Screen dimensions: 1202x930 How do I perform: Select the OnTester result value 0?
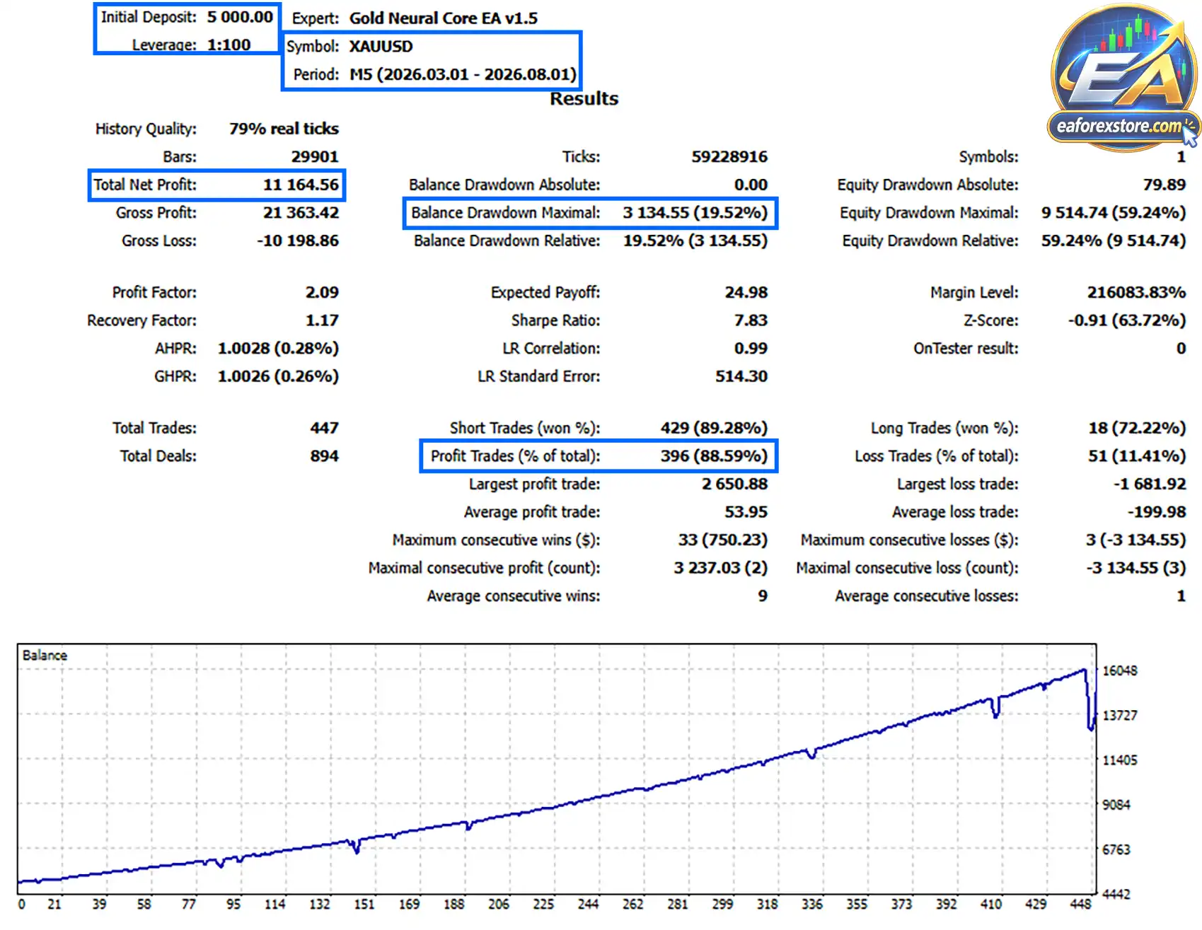point(1181,348)
